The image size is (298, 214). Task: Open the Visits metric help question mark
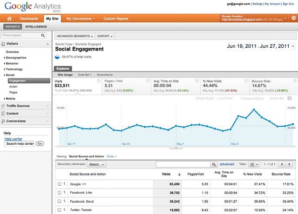coord(99,81)
